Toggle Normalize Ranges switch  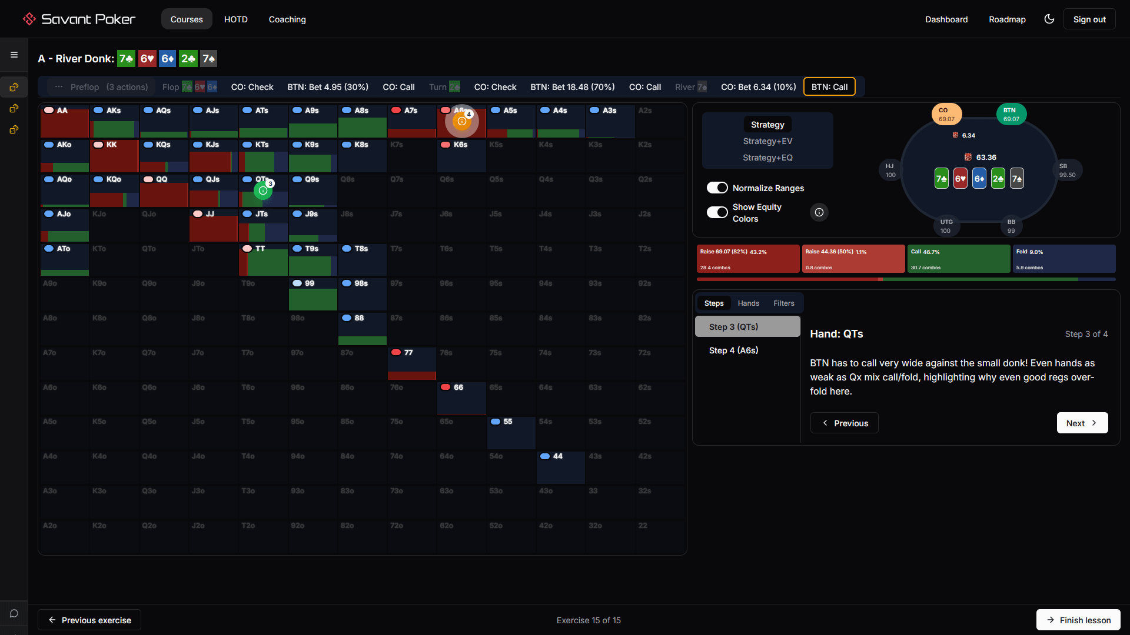coord(717,188)
